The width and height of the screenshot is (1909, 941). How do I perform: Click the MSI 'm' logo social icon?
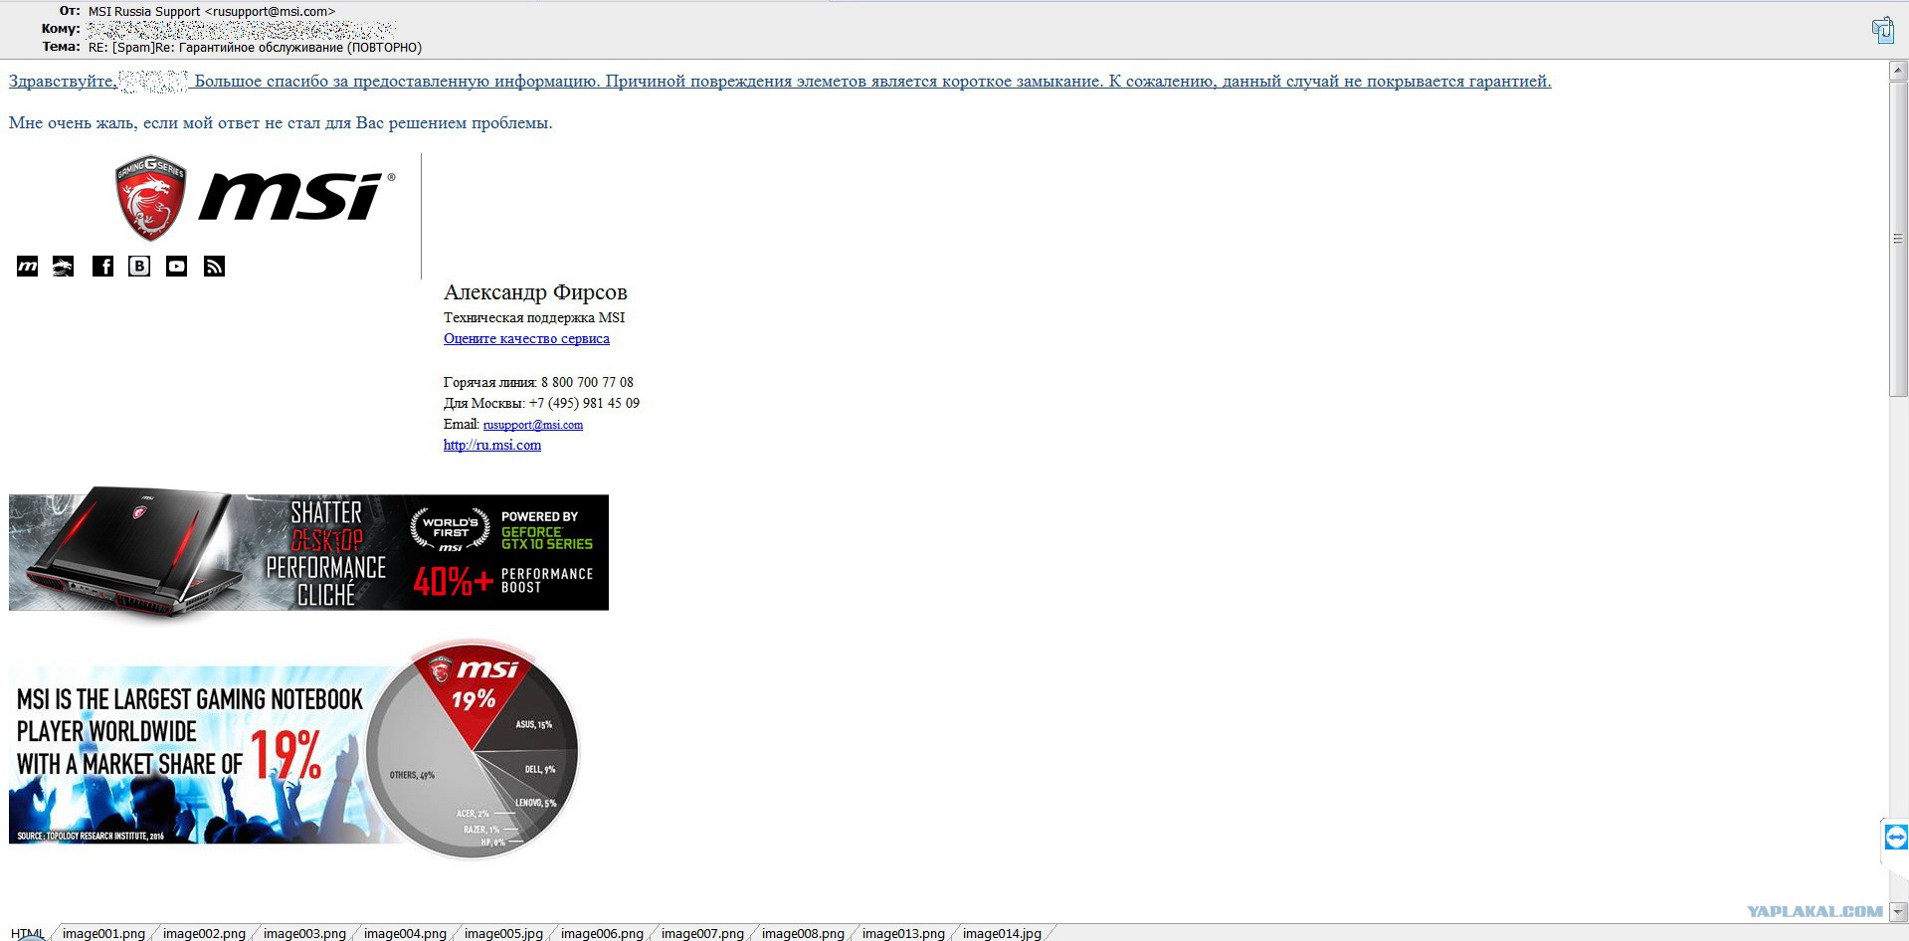28,266
